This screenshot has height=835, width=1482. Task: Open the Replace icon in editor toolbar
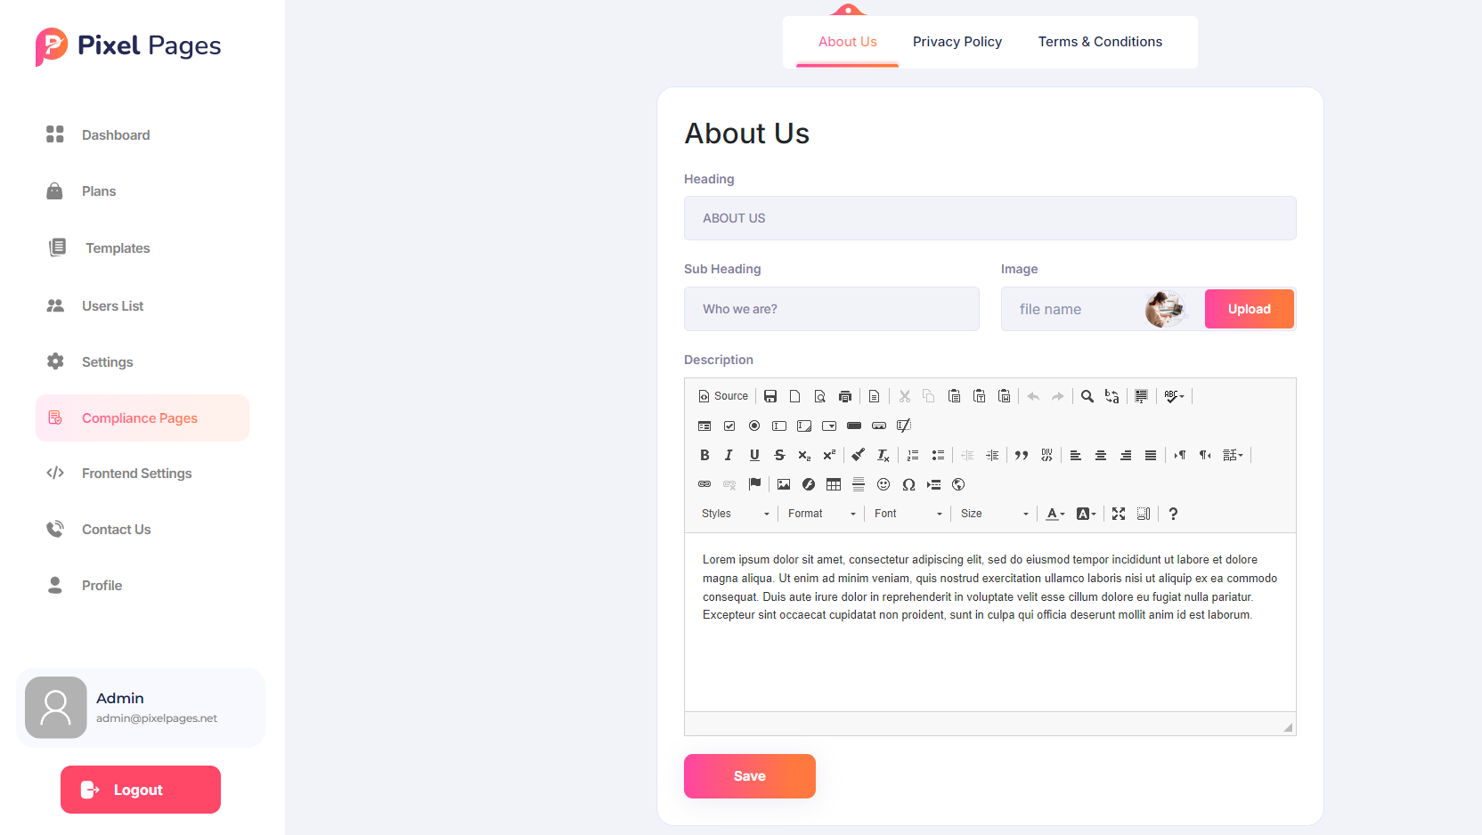(x=1112, y=396)
